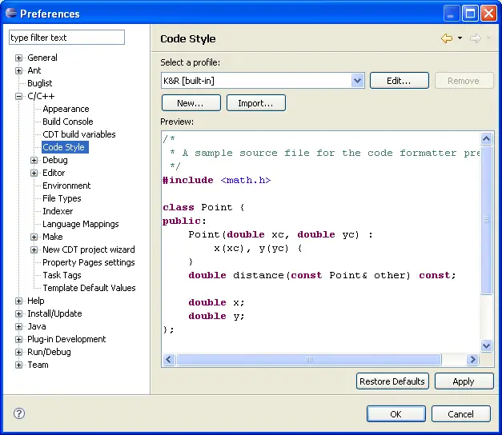Click the filter text input field

66,38
